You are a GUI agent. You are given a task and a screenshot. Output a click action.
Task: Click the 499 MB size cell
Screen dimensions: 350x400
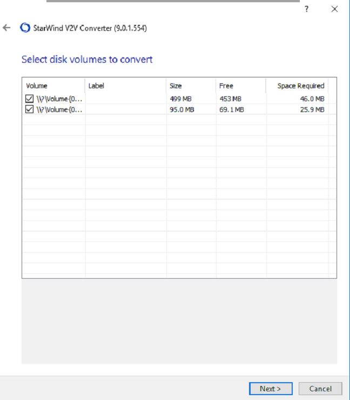[x=181, y=99]
